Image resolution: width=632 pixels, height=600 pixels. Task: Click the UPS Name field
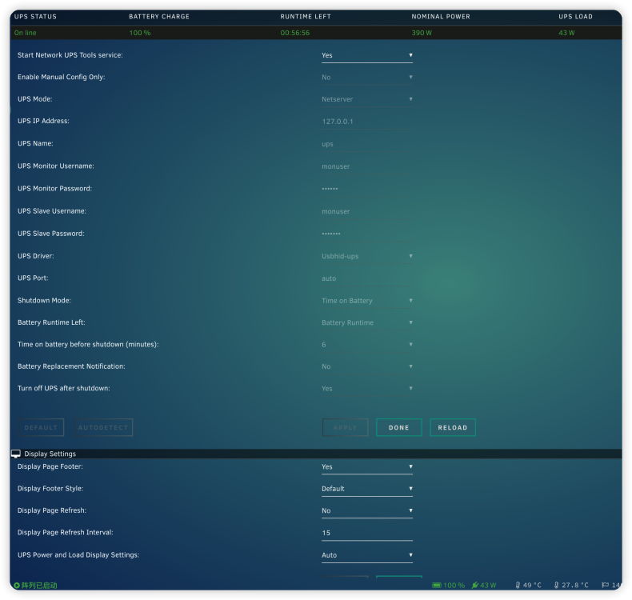pyautogui.click(x=366, y=144)
